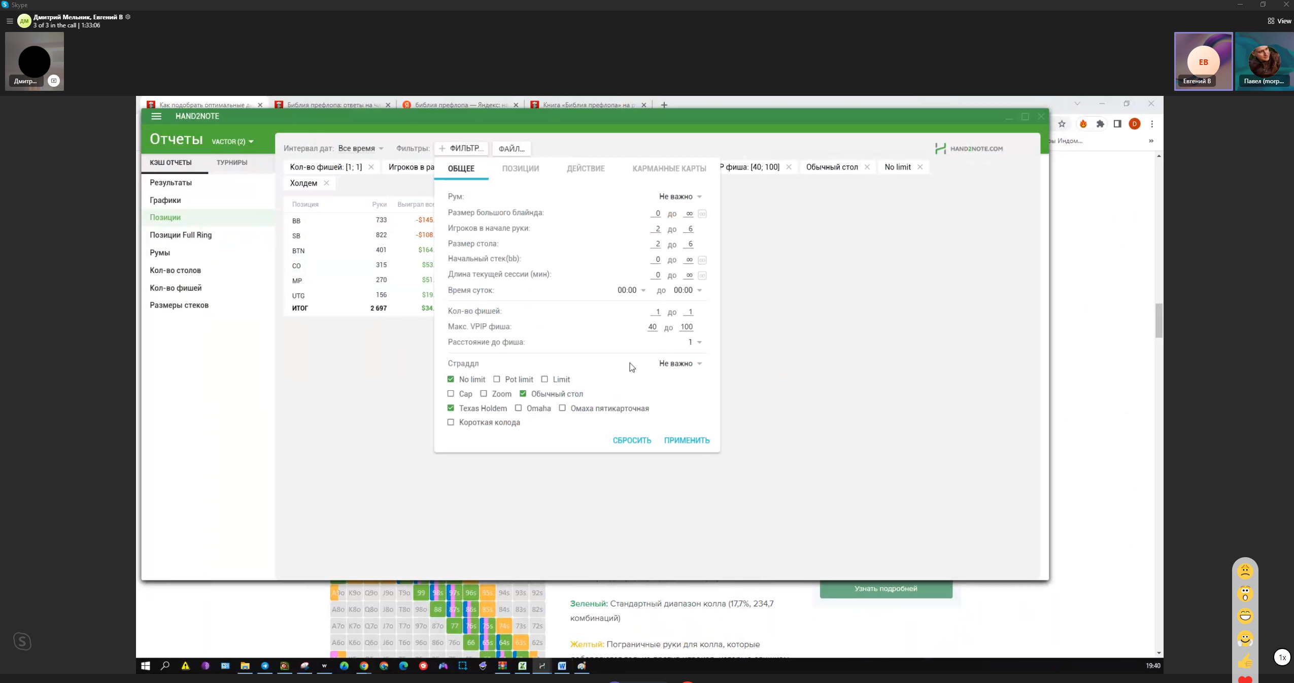The width and height of the screenshot is (1294, 683).
Task: Remove the VPIP фиша filter chip
Action: coord(789,167)
